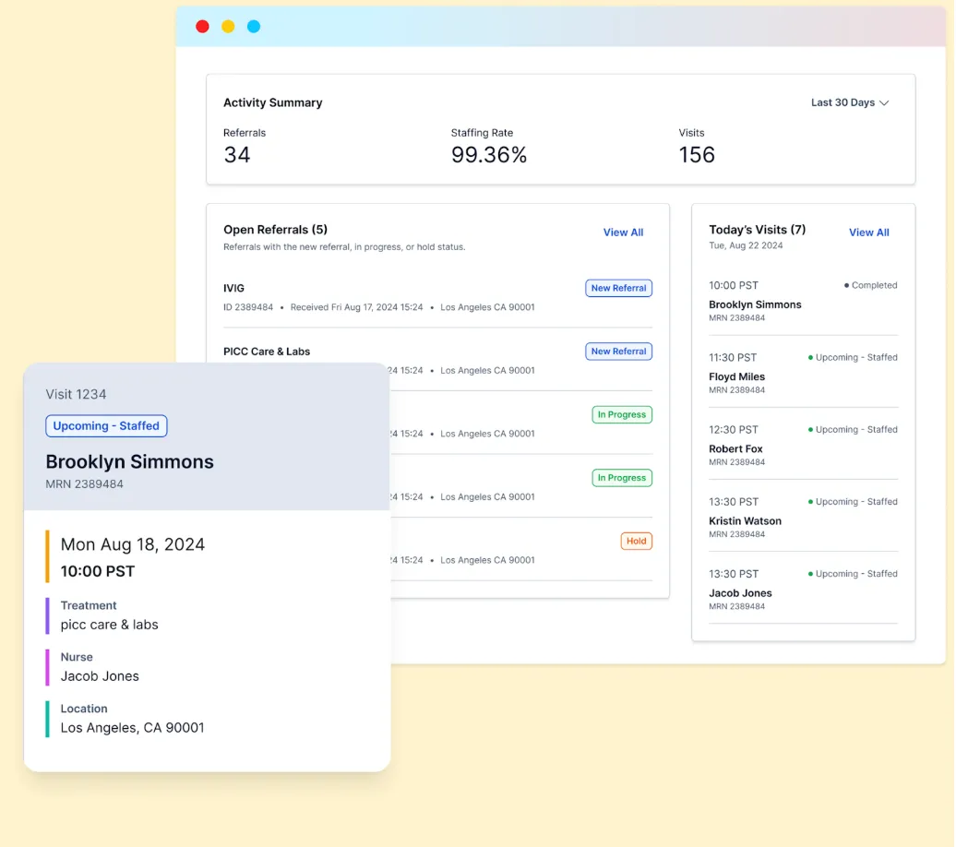The width and height of the screenshot is (956, 847).
Task: Click the Referrals value 34
Action: coord(236,155)
